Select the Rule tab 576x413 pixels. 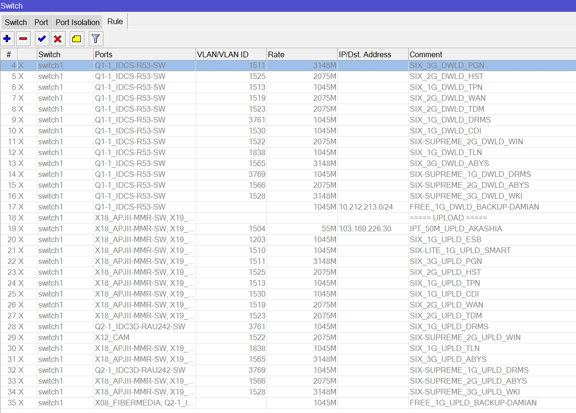(x=115, y=22)
